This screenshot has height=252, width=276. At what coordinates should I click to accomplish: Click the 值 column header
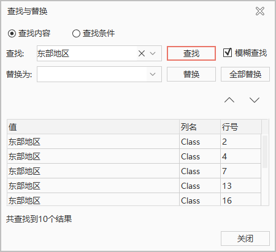[93, 127]
